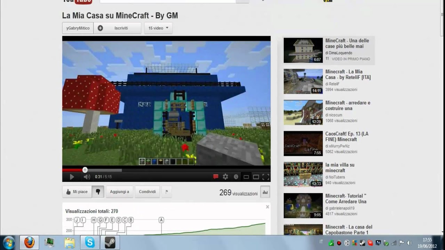Screen dimensions: 445x250
Task: Toggle the video statistics chart button
Action: [x=265, y=192]
